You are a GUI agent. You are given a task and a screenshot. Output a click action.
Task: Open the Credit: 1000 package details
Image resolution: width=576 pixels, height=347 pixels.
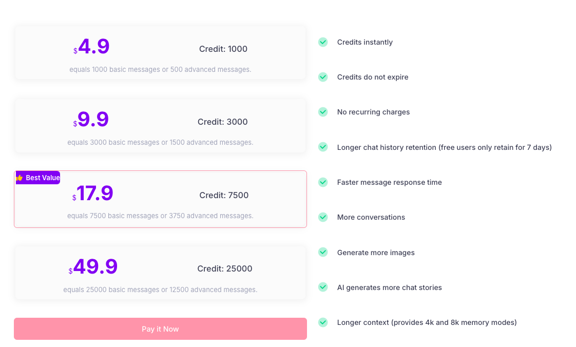tap(223, 49)
